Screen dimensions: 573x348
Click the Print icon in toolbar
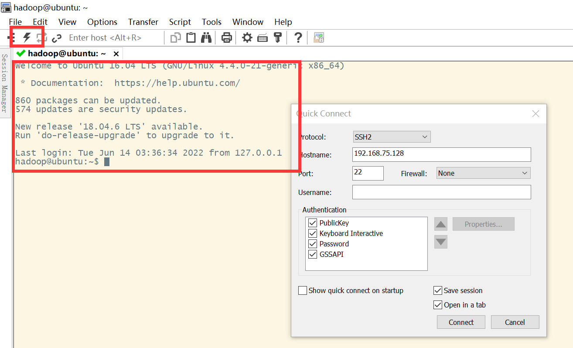[x=227, y=38]
